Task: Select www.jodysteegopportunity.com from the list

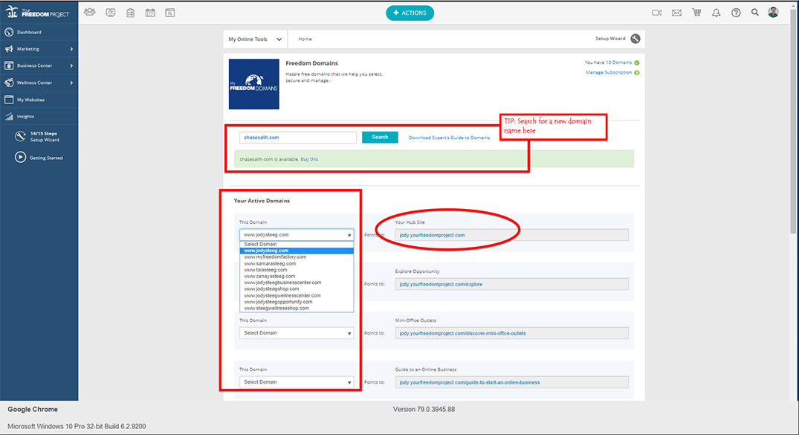Action: [x=297, y=302]
